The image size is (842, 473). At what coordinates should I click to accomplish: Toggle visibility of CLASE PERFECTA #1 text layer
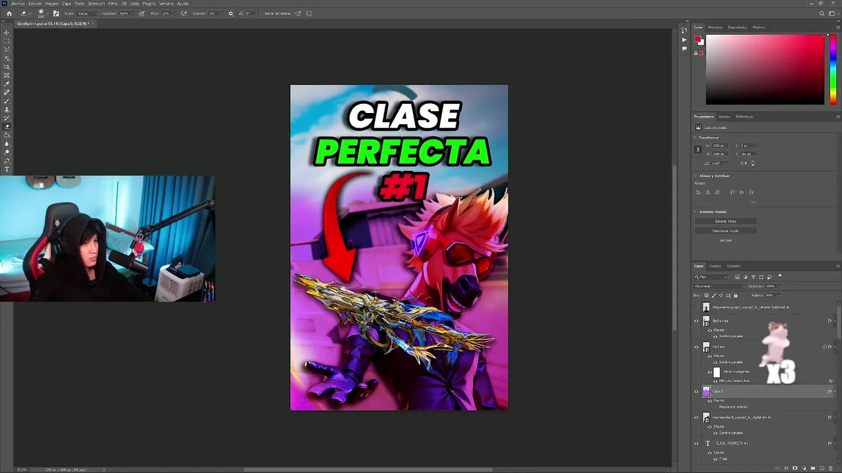(x=697, y=443)
